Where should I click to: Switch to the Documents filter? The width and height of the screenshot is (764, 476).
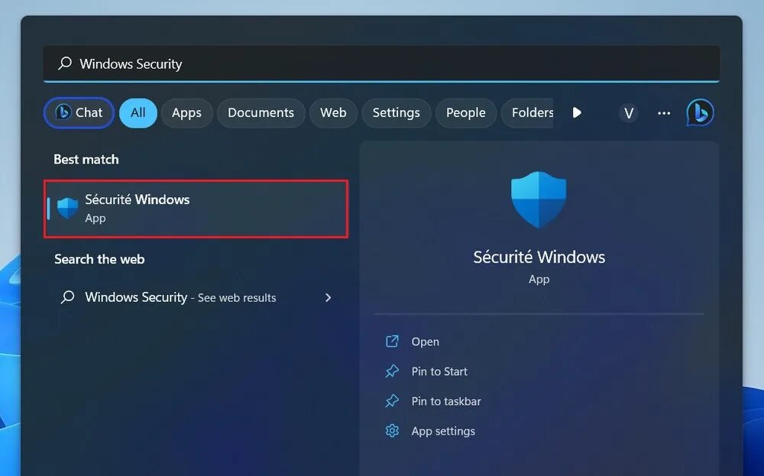click(261, 112)
